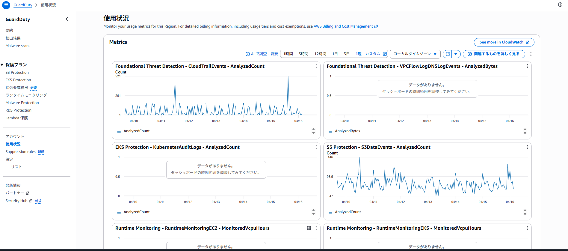Open RuntimeMonitoringEKS widget options menu
The width and height of the screenshot is (568, 251).
(x=527, y=228)
